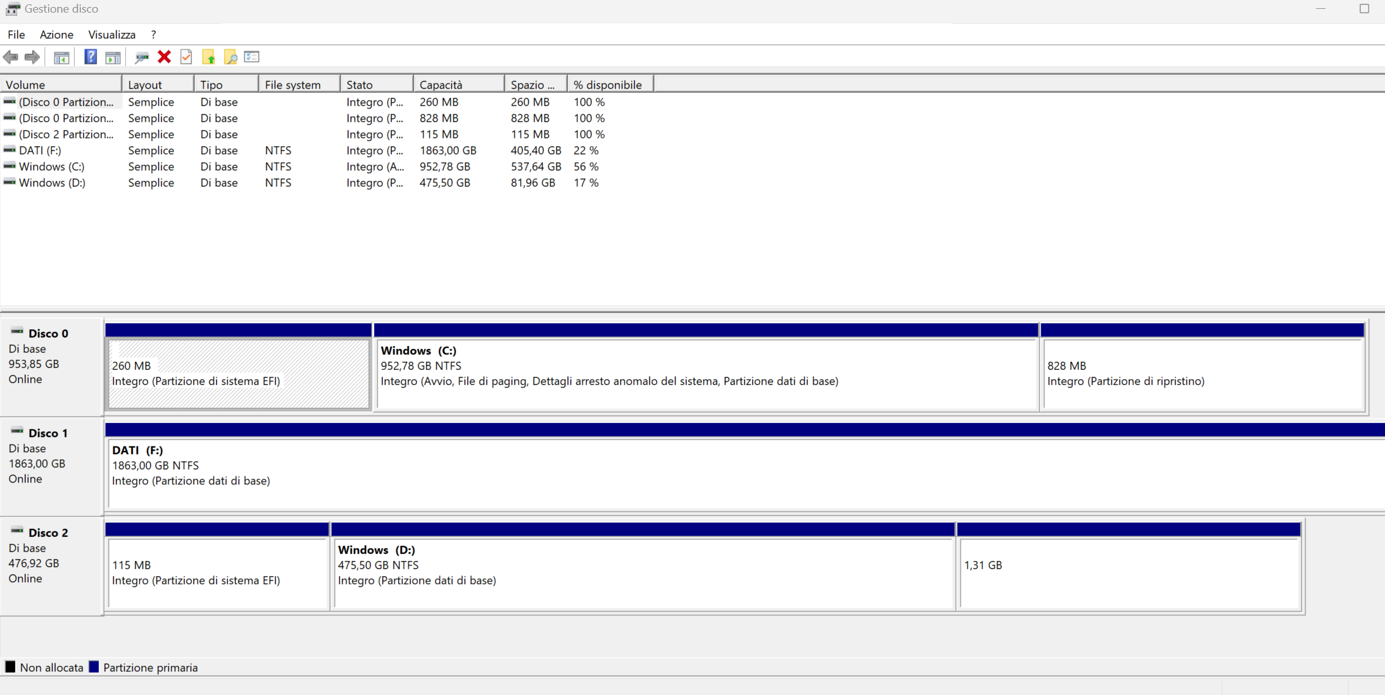The height and width of the screenshot is (695, 1385).
Task: Select the DATI (F:) volume row
Action: [x=40, y=151]
